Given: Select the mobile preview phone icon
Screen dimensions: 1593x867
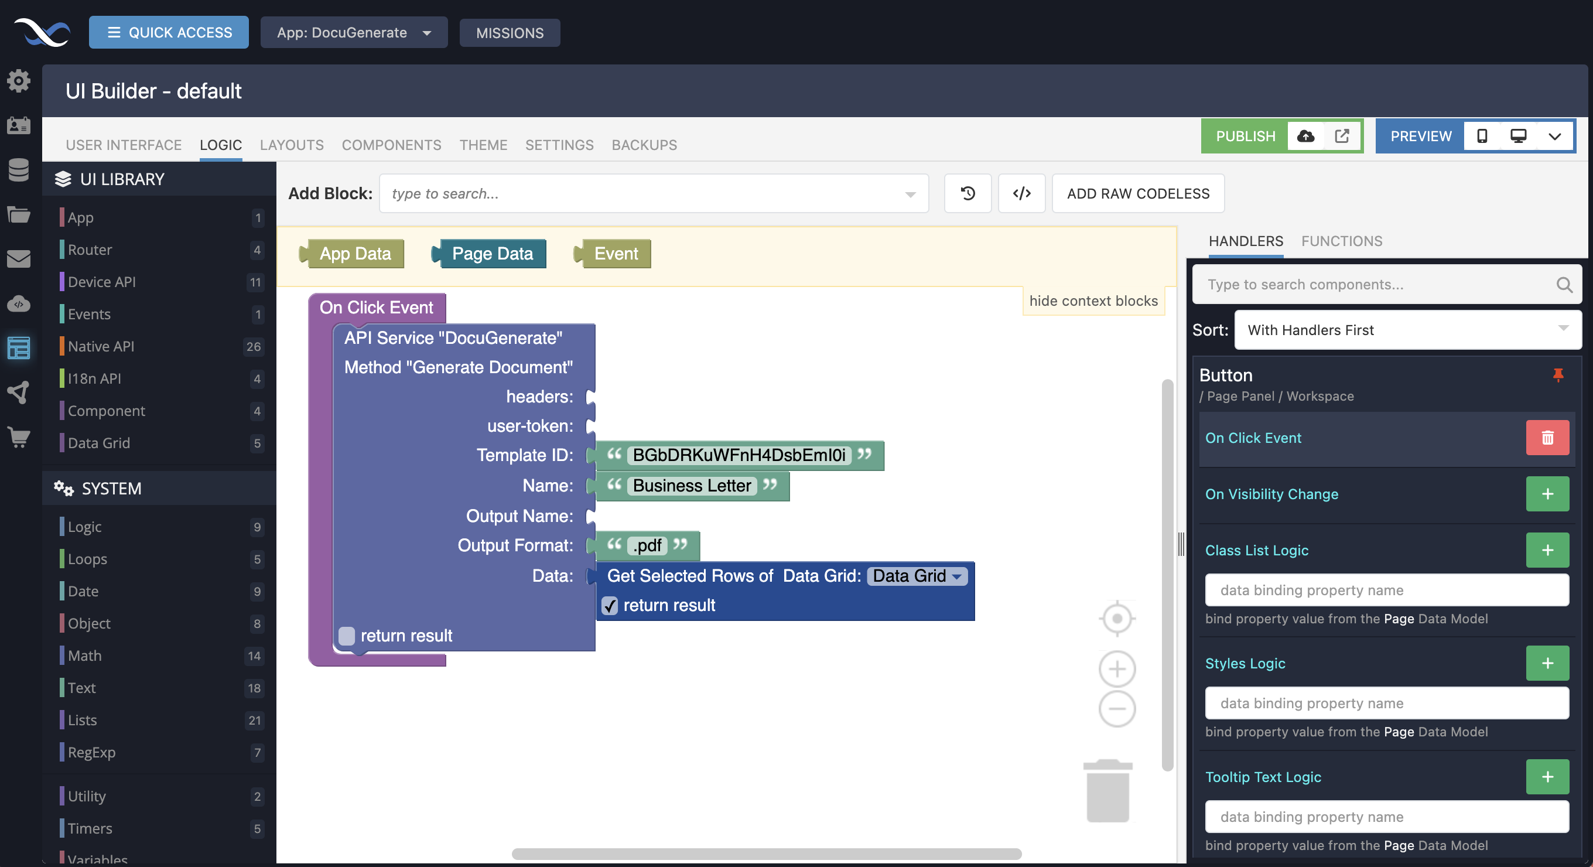Looking at the screenshot, I should click(1482, 136).
